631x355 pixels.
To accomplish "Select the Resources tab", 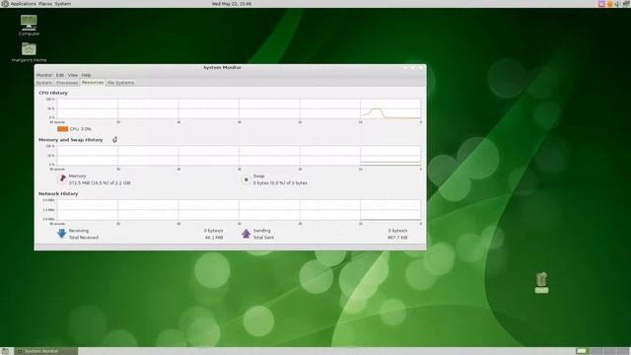I will pos(93,82).
